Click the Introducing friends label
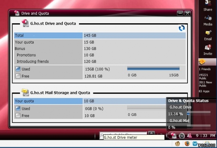The width and height of the screenshot is (217, 148). click(x=33, y=61)
